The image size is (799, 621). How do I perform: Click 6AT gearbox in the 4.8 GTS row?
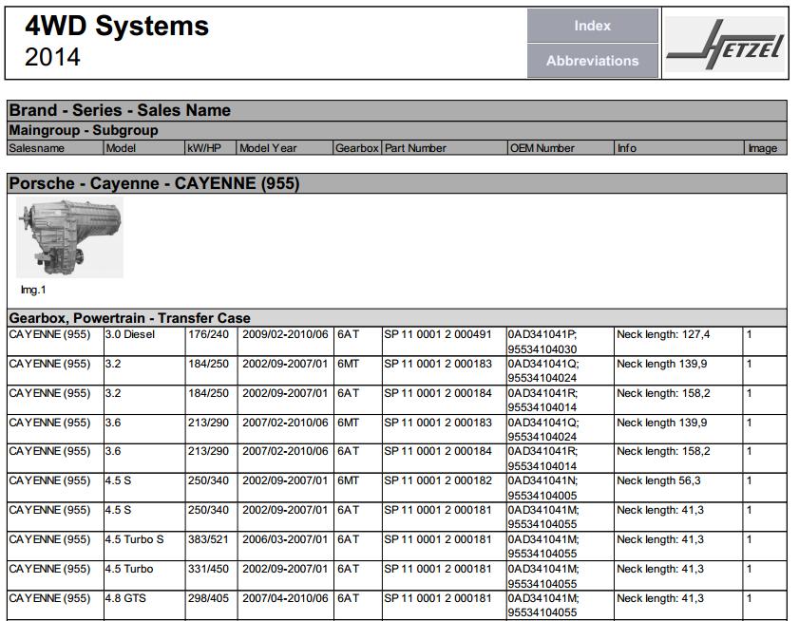coord(348,598)
